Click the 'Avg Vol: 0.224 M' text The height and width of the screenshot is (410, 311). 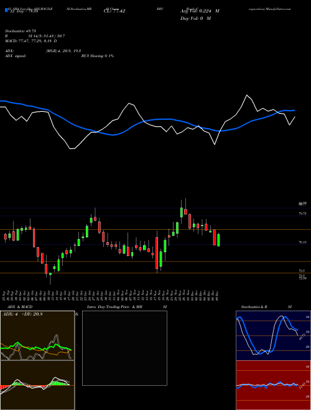[x=200, y=11]
